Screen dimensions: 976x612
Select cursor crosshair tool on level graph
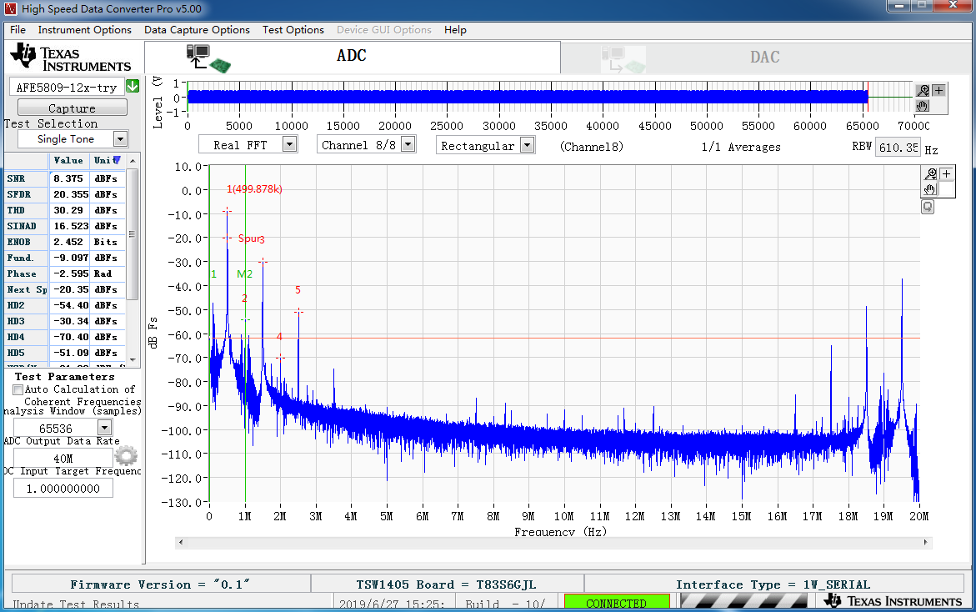pos(938,90)
